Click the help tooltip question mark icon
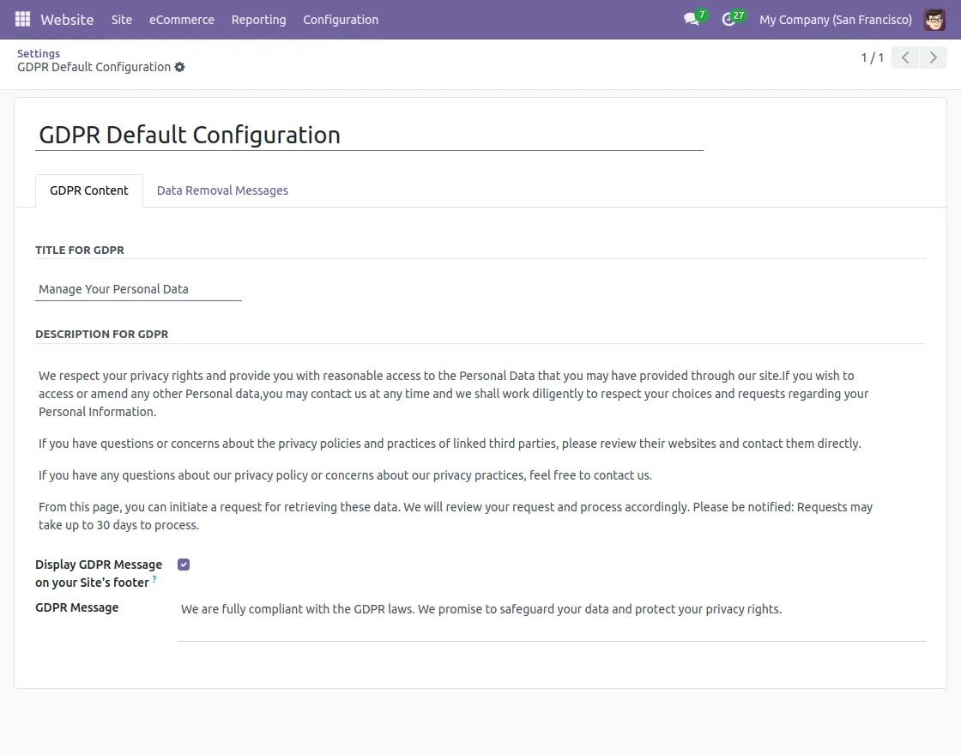Viewport: 961px width, 755px height. pyautogui.click(x=155, y=579)
